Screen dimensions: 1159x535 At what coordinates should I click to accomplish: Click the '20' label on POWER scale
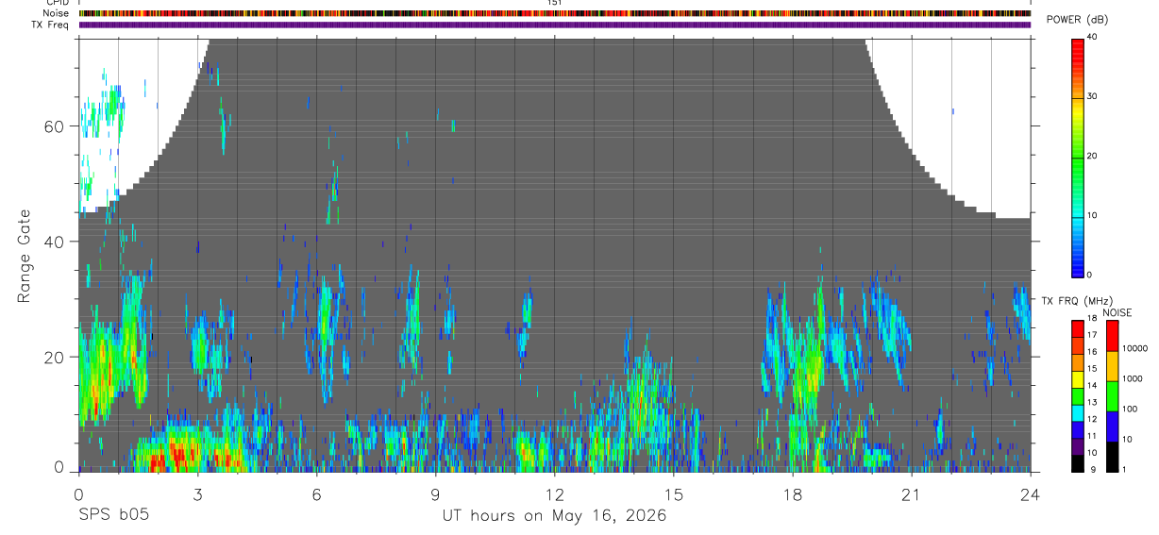click(1093, 156)
